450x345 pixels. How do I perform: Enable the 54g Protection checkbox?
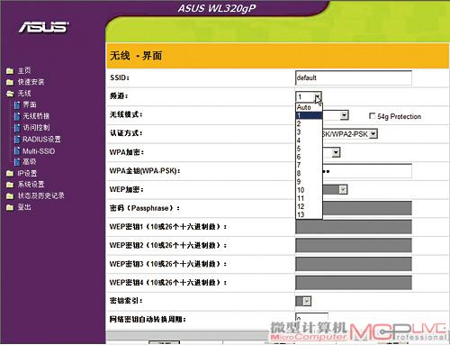(x=372, y=116)
